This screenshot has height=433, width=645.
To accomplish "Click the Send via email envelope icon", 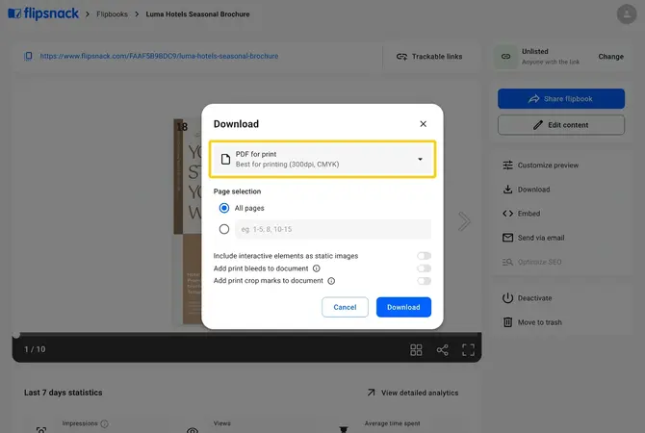I will tap(507, 238).
